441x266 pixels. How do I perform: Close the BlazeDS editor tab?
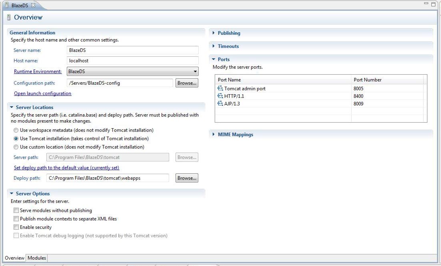tap(33, 5)
